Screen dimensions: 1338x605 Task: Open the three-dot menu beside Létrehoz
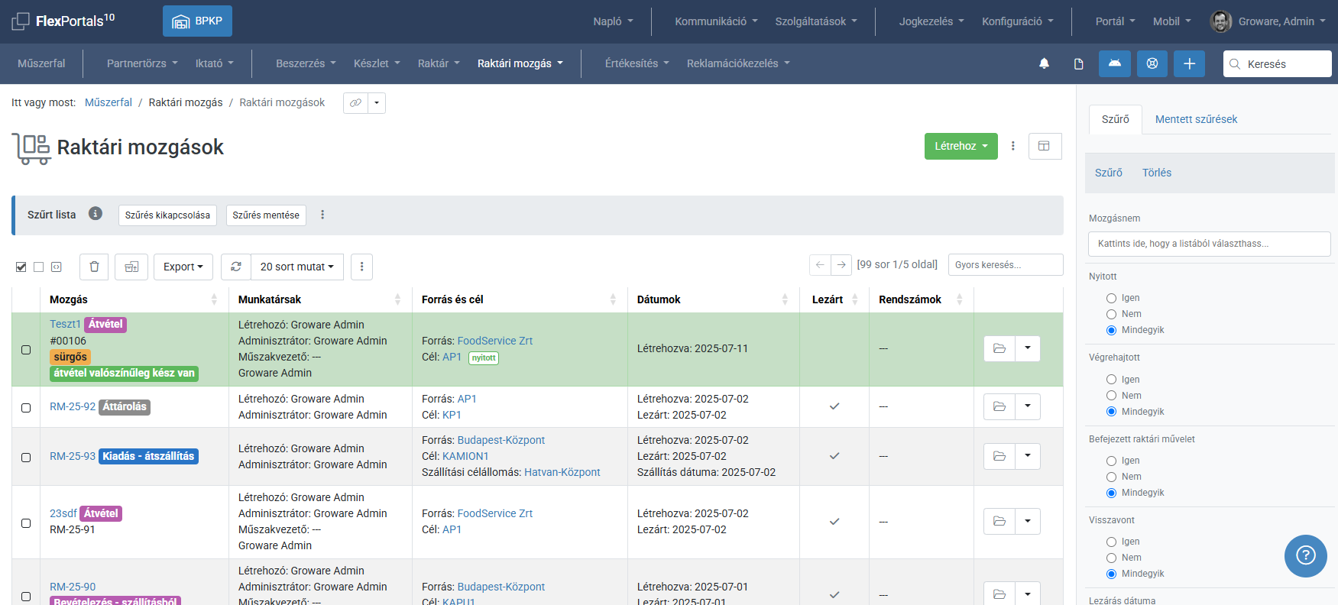pyautogui.click(x=1013, y=146)
